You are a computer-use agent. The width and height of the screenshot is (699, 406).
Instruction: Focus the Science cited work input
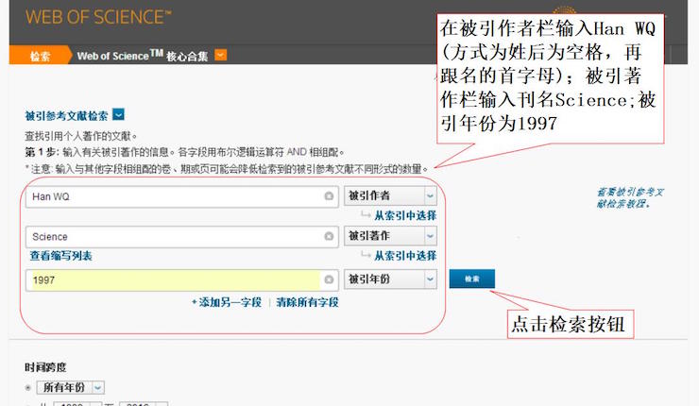coord(182,237)
